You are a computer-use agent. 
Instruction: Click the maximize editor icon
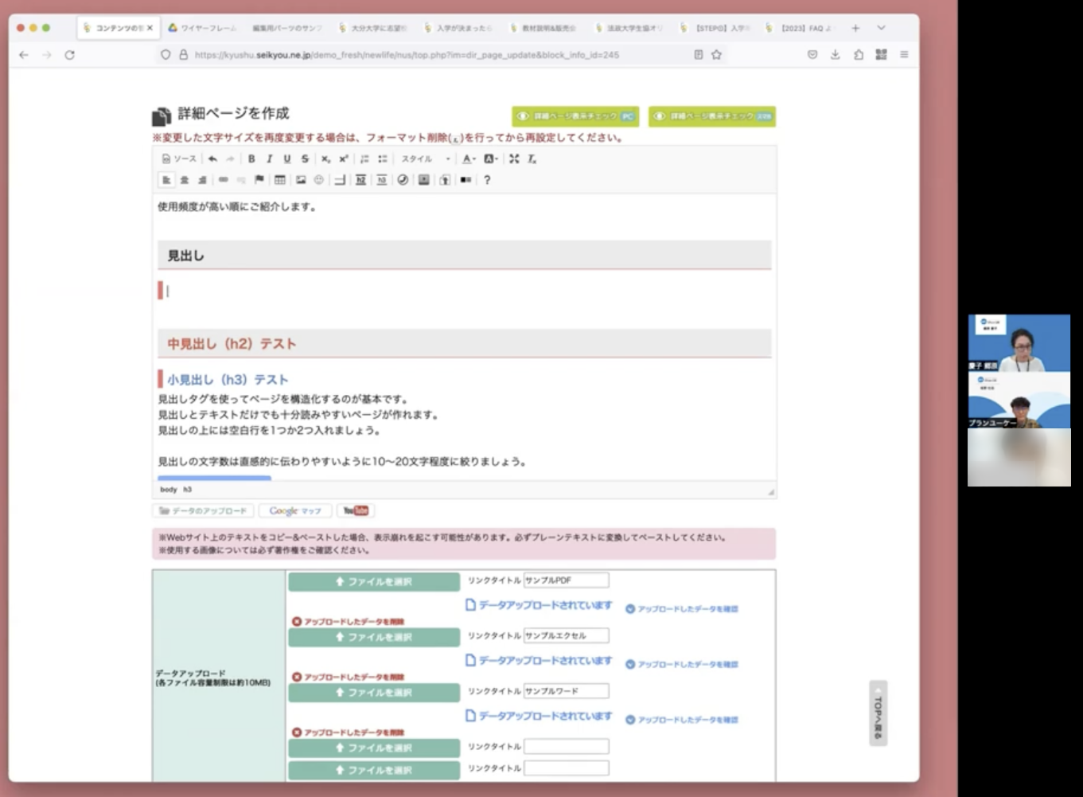(x=514, y=159)
